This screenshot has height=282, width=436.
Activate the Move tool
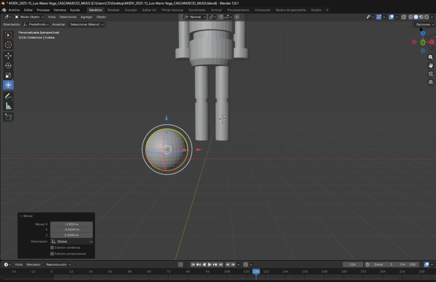(x=8, y=56)
